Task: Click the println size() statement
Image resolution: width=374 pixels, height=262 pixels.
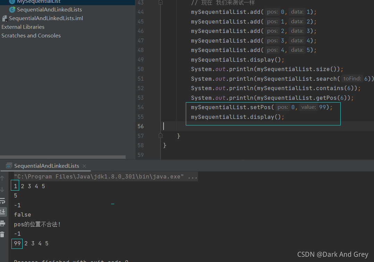Action: click(x=267, y=69)
